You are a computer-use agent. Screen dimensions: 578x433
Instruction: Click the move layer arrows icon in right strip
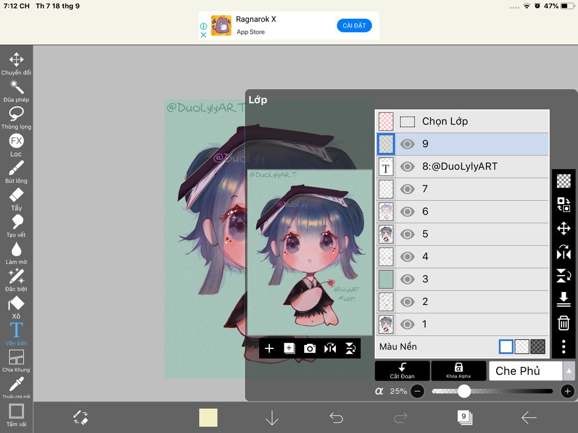coord(564,228)
